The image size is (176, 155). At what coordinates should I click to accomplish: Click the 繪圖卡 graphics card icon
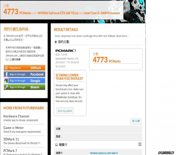[x=56, y=145]
